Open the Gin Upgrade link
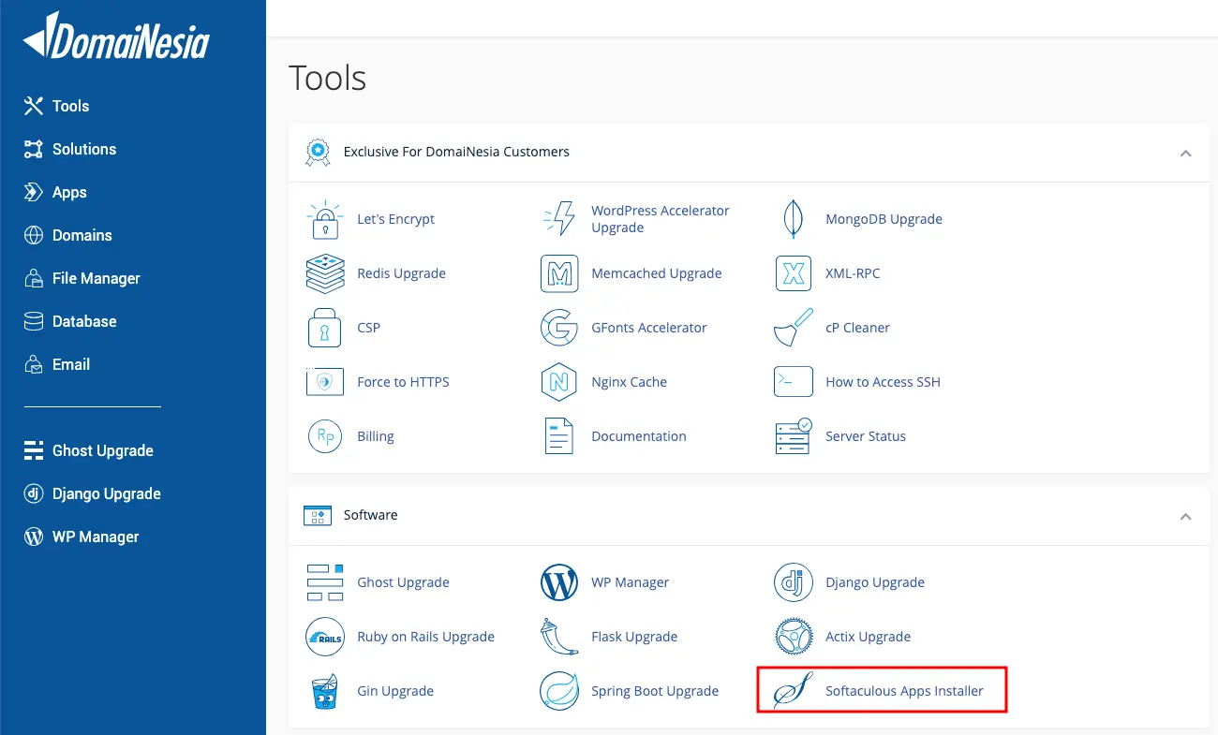 (x=395, y=691)
